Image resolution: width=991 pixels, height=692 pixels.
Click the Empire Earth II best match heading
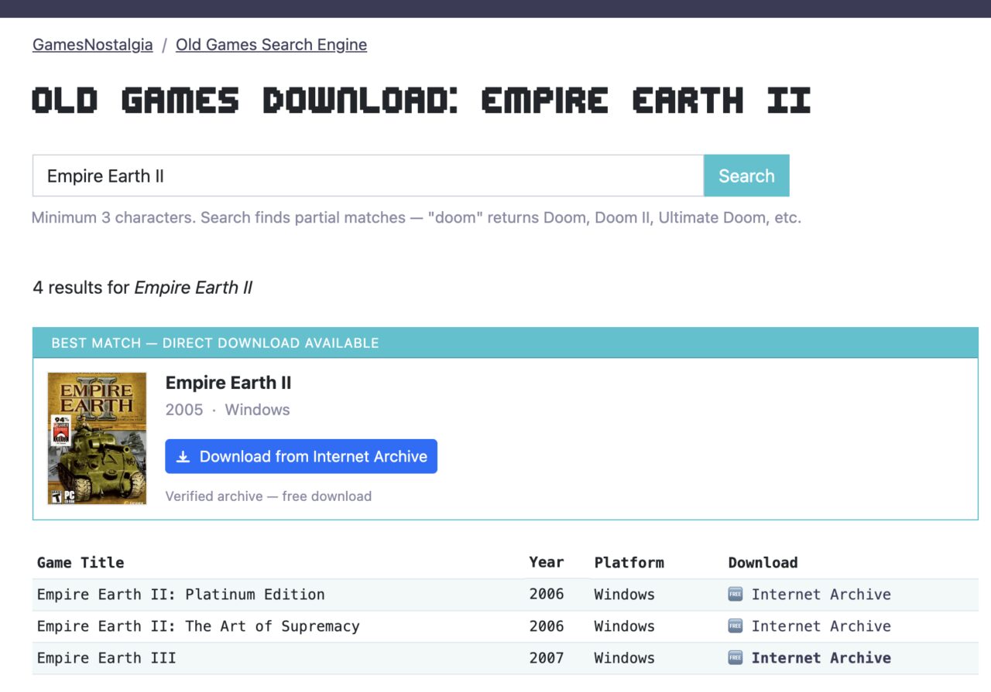(228, 383)
